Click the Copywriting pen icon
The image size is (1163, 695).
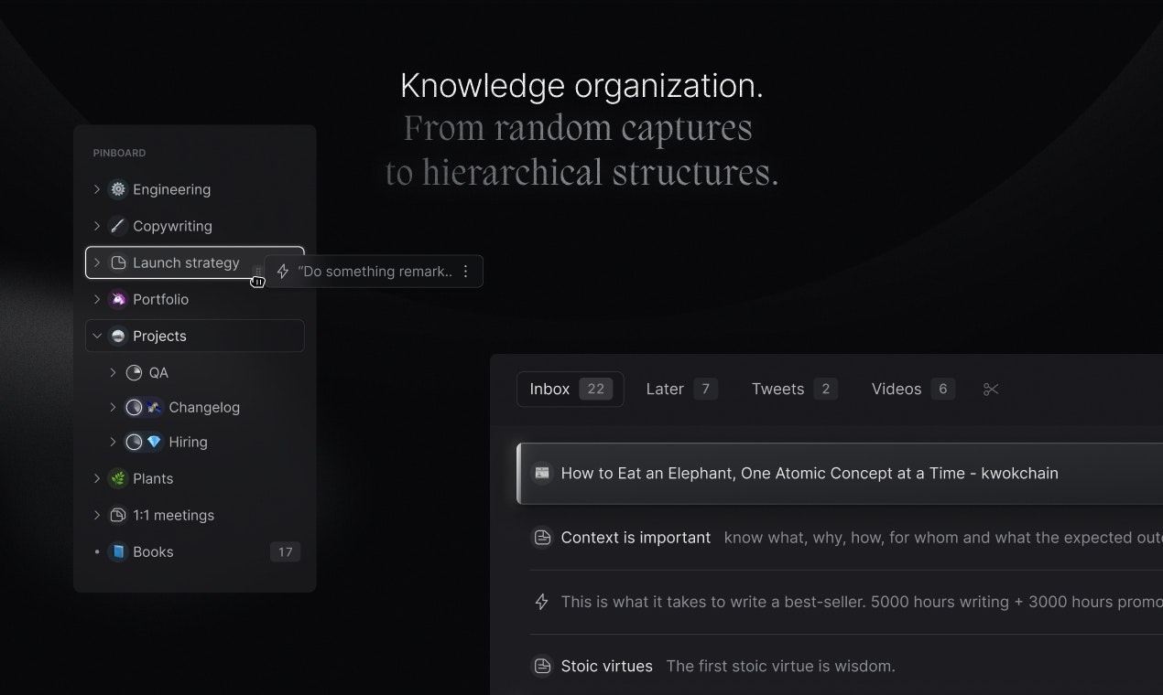click(117, 226)
